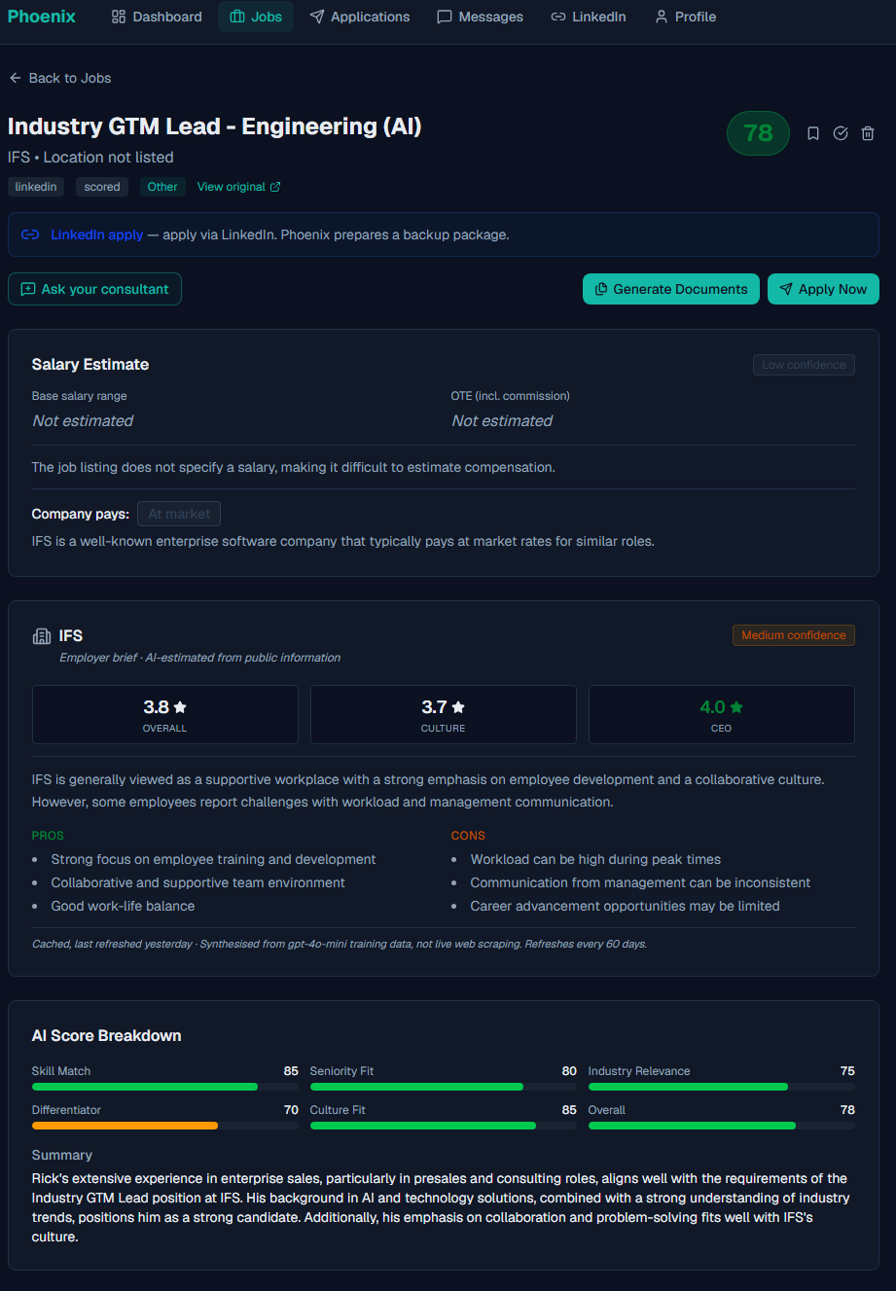Image resolution: width=896 pixels, height=1291 pixels.
Task: Go to the Applications tab
Action: tap(360, 17)
